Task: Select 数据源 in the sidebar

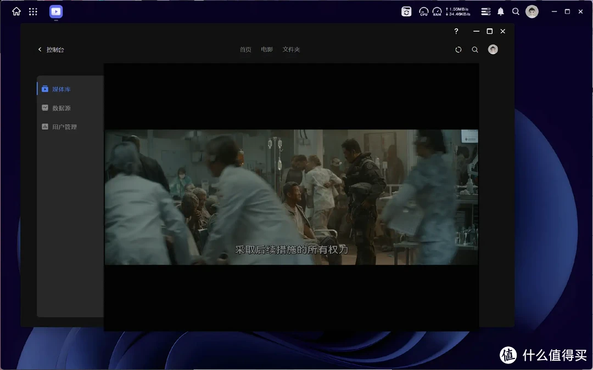Action: tap(61, 109)
